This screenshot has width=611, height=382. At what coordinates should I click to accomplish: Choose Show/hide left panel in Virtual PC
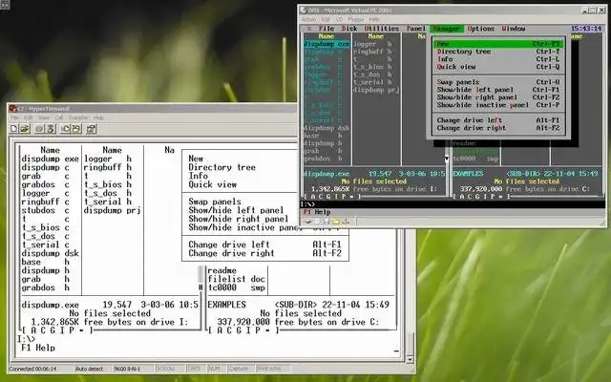(x=498, y=90)
